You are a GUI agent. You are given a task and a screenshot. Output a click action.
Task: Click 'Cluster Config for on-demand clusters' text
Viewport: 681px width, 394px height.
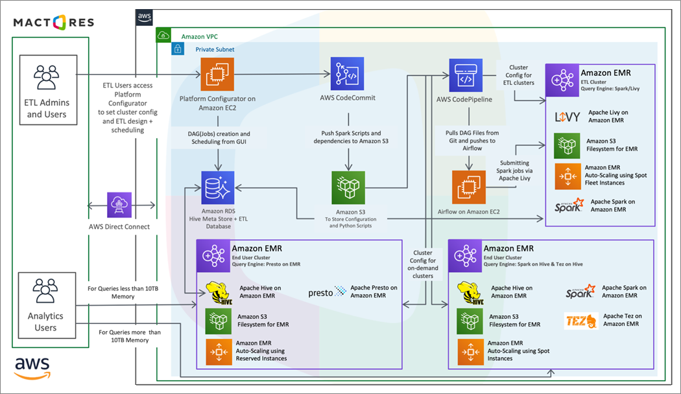tap(423, 264)
